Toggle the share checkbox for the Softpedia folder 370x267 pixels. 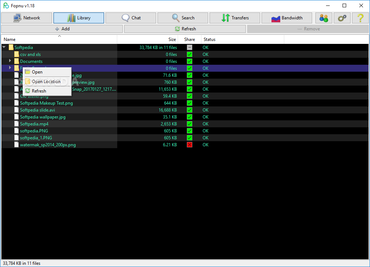click(189, 48)
